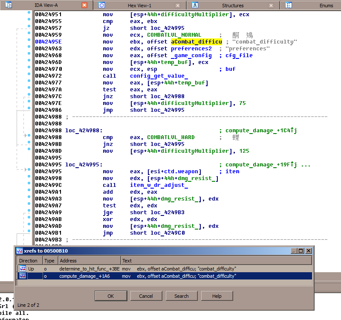Click the item_w_dr_adjust_ call target
The image size is (341, 320).
coord(159,185)
